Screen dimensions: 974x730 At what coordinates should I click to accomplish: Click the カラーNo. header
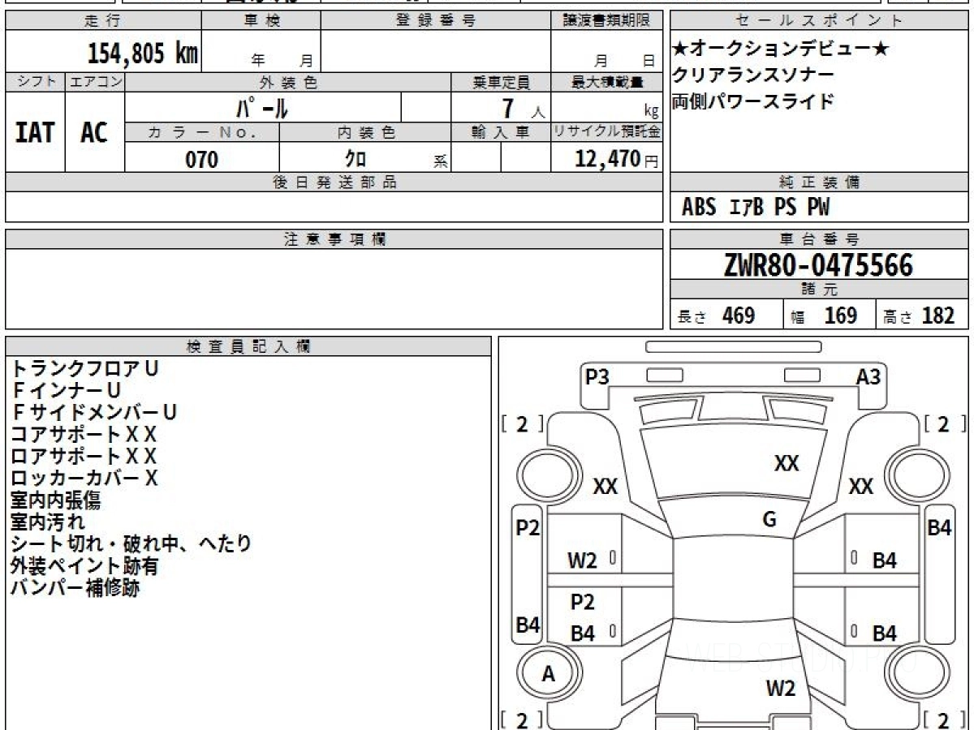click(x=202, y=132)
